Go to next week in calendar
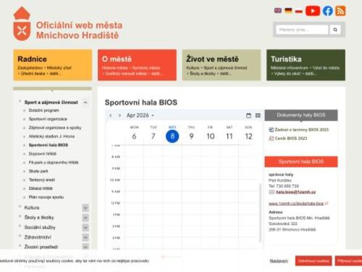The image size is (362, 272). (x=119, y=115)
